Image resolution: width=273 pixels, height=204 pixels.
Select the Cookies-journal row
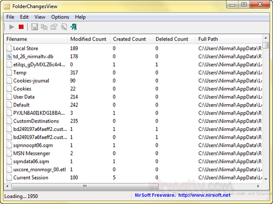(133, 81)
